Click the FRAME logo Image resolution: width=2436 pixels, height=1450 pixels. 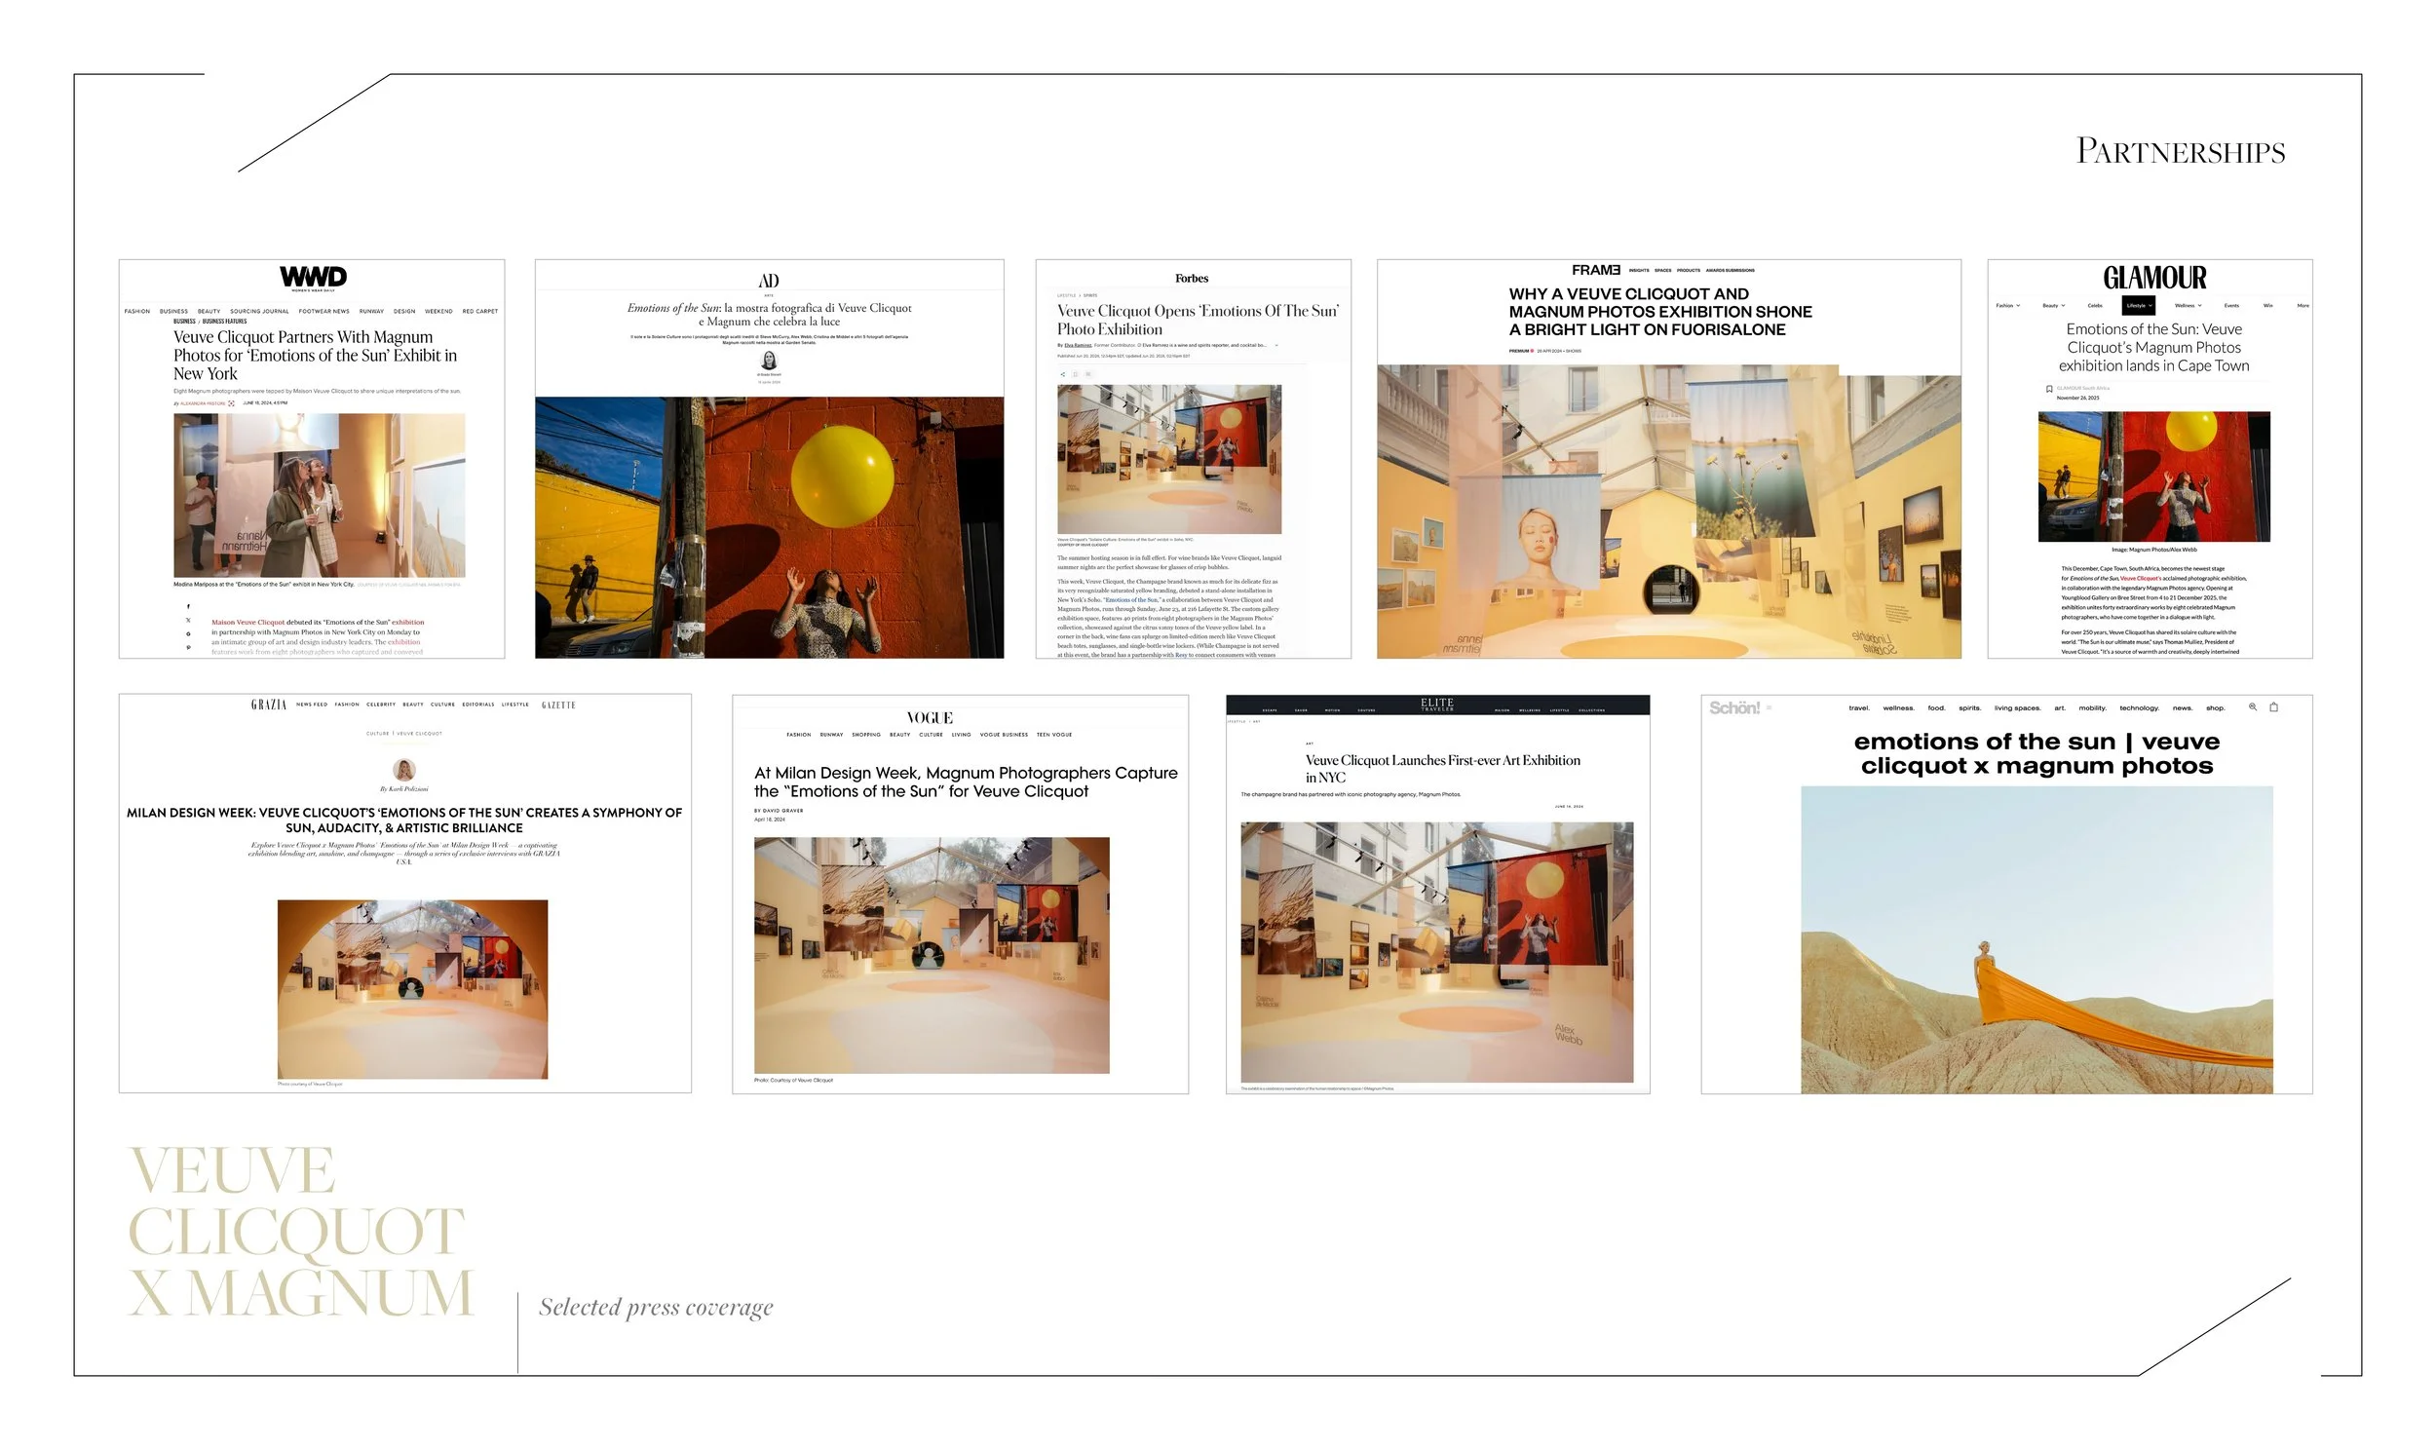[x=1595, y=270]
